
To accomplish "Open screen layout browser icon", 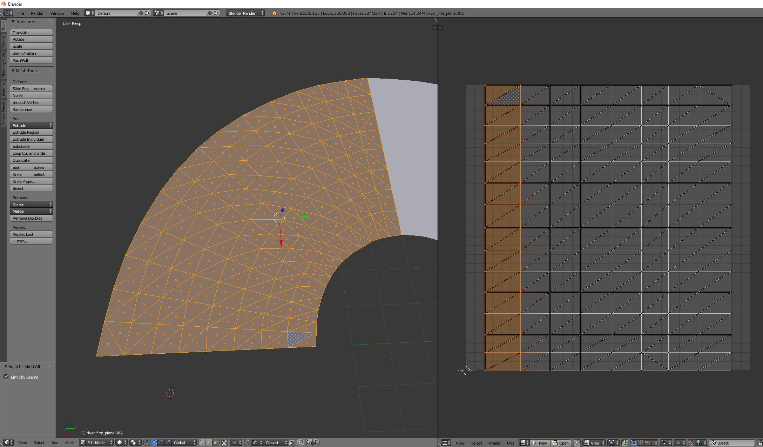I will point(90,13).
